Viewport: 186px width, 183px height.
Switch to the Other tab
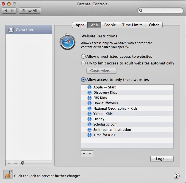click(154, 25)
